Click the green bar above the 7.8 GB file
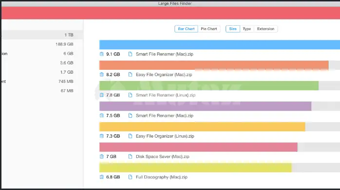The width and height of the screenshot is (340, 190). pos(209,86)
